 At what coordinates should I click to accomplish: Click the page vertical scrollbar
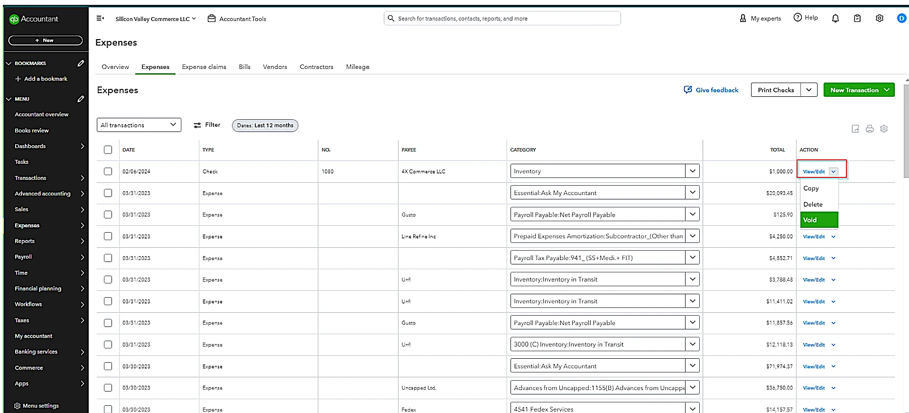(906, 131)
